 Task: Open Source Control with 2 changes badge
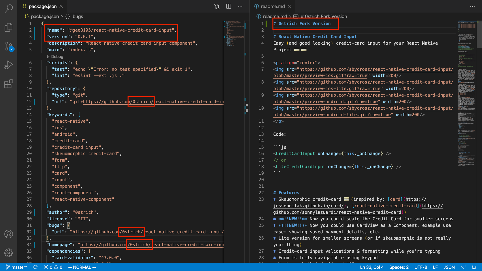[x=9, y=46]
